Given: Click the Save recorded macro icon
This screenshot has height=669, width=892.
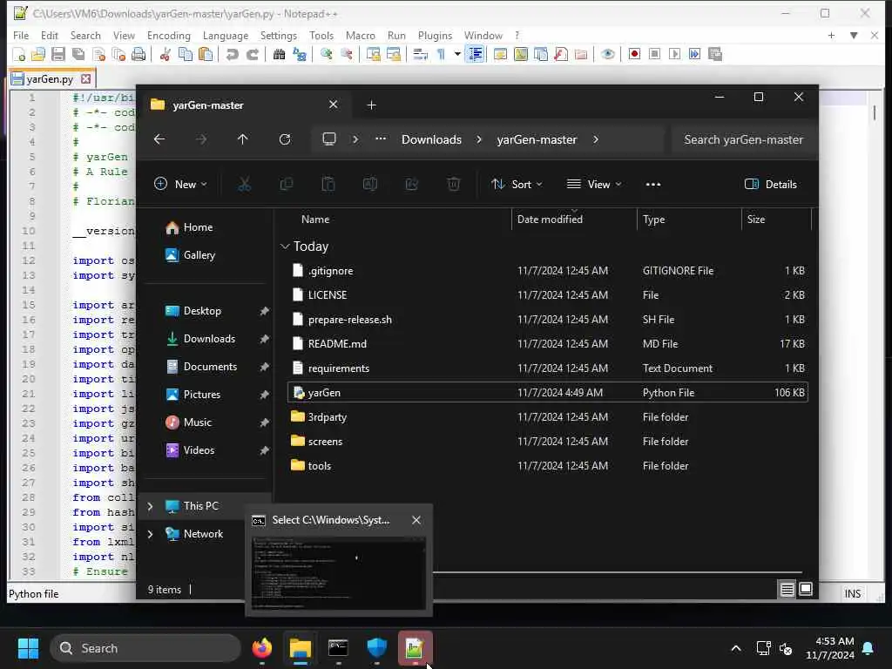Looking at the screenshot, I should tap(715, 55).
